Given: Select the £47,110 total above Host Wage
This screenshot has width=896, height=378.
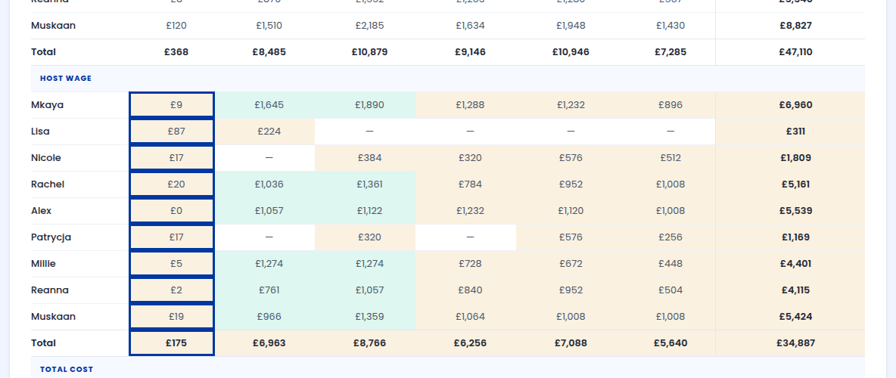Looking at the screenshot, I should point(795,52).
